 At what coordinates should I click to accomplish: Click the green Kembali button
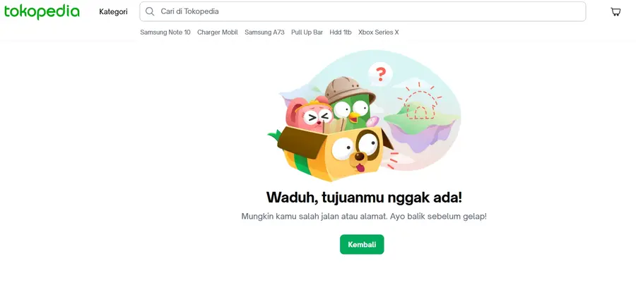362,245
